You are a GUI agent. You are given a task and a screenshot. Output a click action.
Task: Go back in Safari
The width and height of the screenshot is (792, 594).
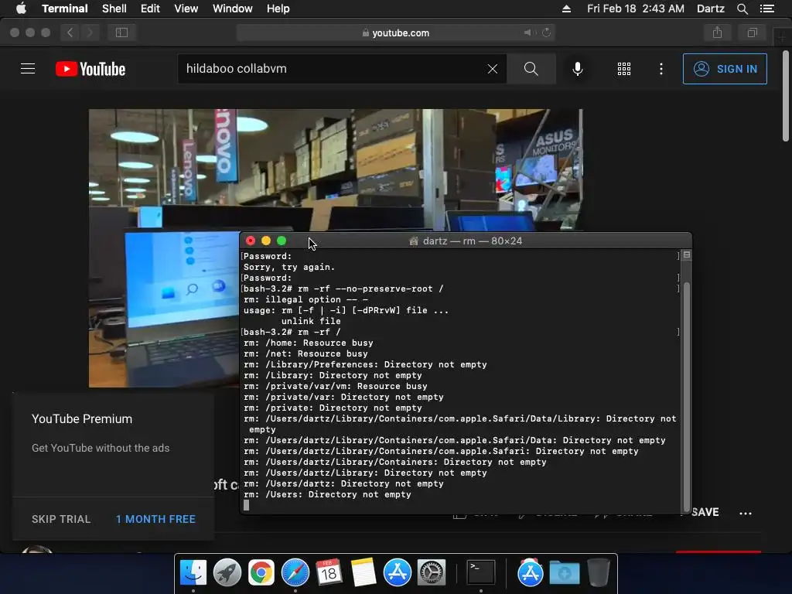point(70,32)
